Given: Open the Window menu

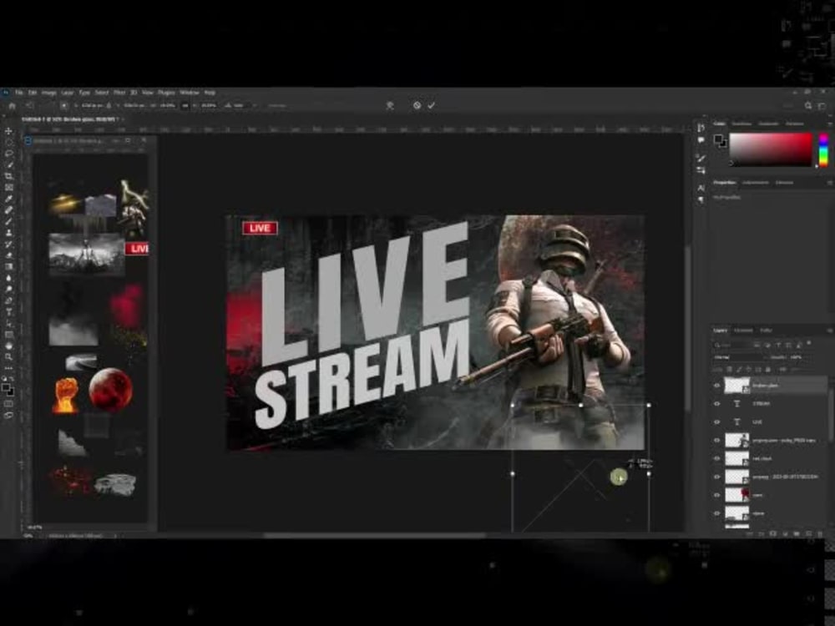Looking at the screenshot, I should coord(189,93).
